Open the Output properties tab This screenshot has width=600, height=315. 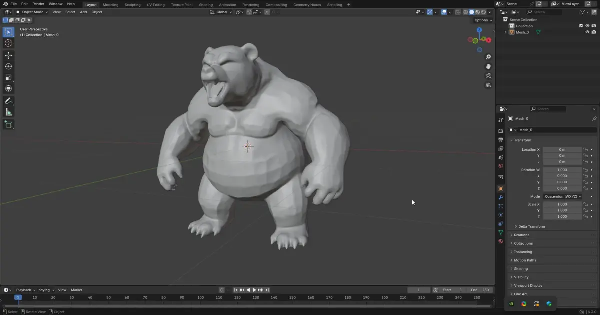pyautogui.click(x=500, y=140)
